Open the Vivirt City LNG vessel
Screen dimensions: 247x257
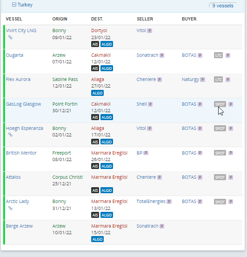[21, 30]
